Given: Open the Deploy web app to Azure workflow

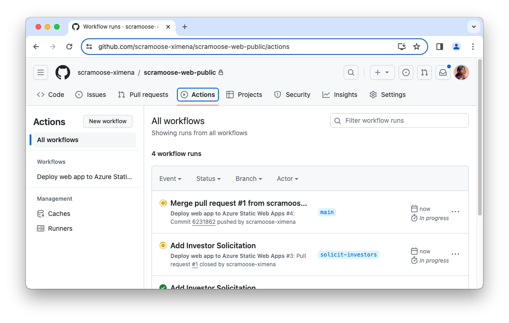Looking at the screenshot, I should pos(85,177).
